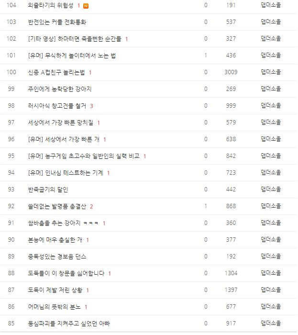Viewport: 298px width, 335px height.
Task: Open [기타 영상] 하마터면 죽을뻔한 순간들 post
Action: click(75, 39)
